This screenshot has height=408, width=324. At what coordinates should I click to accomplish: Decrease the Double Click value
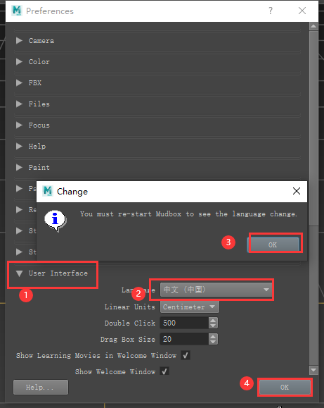tap(213, 326)
